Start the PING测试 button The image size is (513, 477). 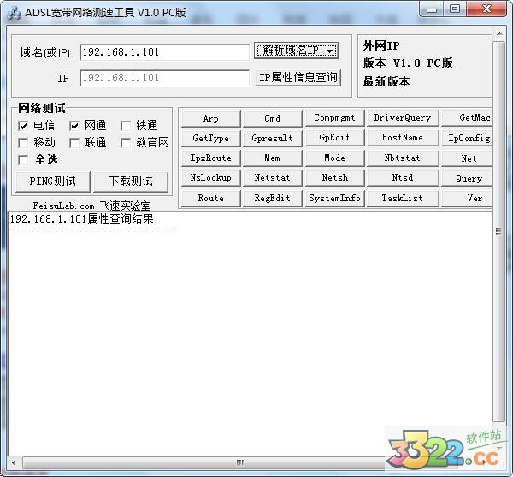(53, 182)
